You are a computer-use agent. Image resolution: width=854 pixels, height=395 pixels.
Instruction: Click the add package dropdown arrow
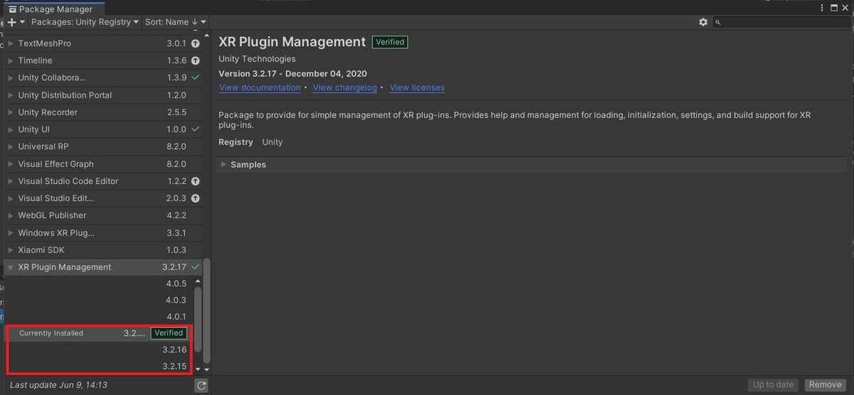click(22, 22)
